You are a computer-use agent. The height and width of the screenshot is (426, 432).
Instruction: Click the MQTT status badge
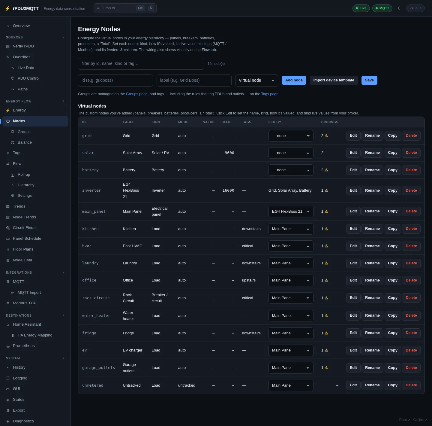[x=382, y=8]
